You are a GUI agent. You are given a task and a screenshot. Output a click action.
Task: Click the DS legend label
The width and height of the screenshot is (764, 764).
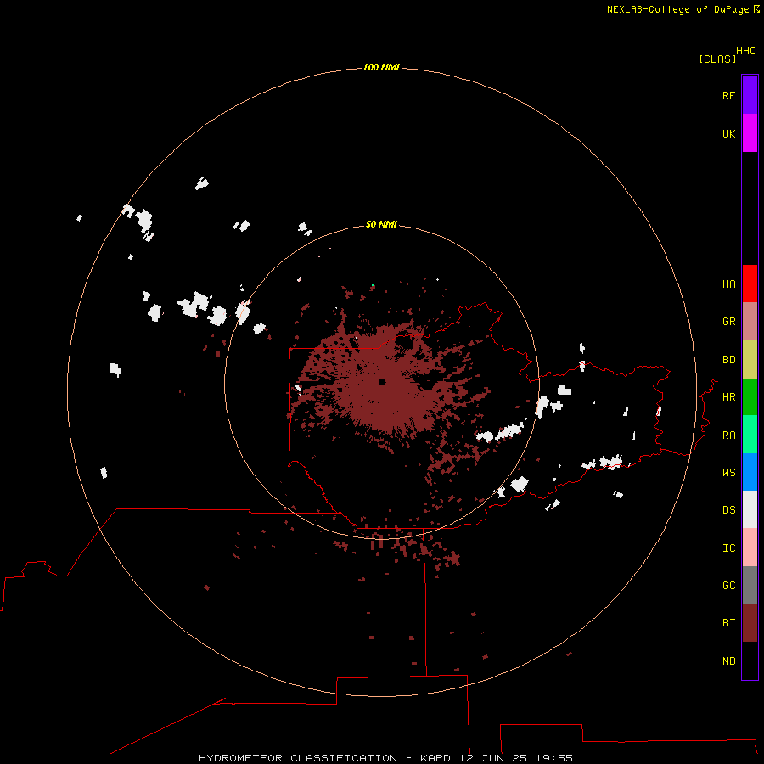click(x=728, y=510)
